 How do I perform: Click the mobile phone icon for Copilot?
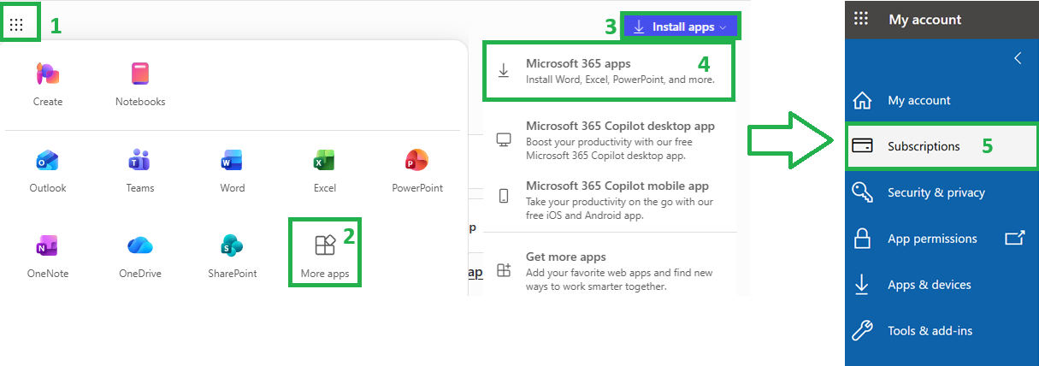(x=504, y=196)
